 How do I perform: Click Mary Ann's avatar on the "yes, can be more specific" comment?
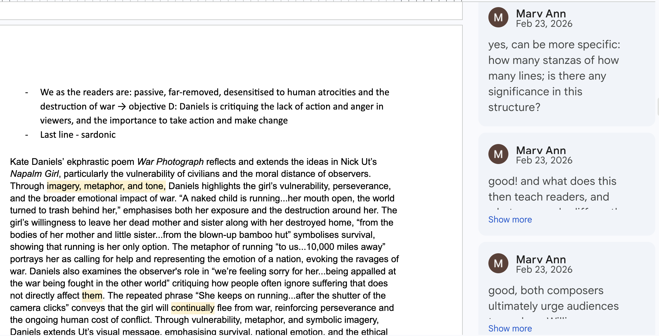point(498,17)
